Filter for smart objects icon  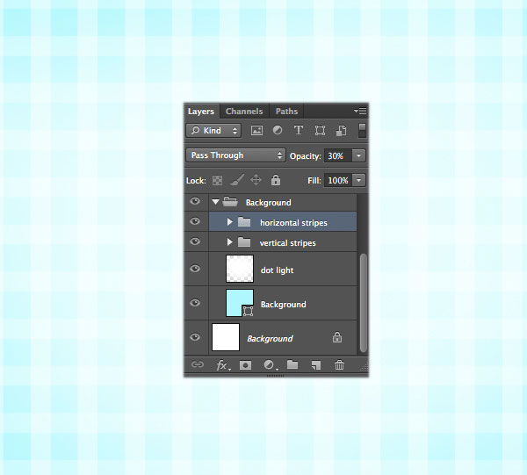(341, 130)
